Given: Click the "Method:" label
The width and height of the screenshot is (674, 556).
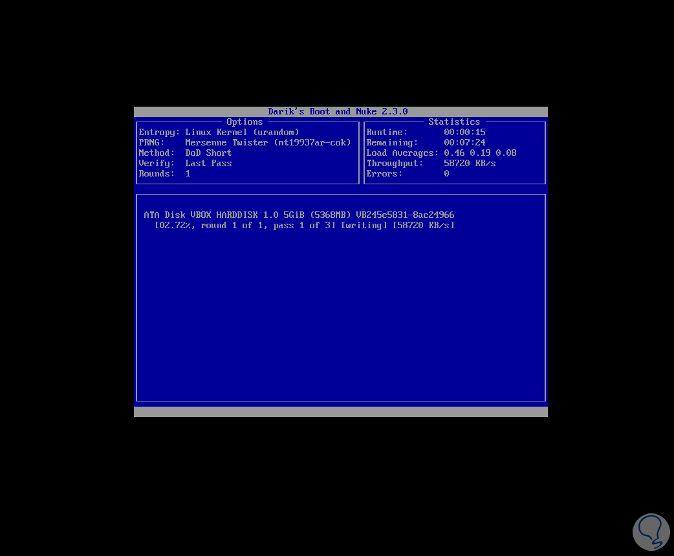Looking at the screenshot, I should click(157, 153).
